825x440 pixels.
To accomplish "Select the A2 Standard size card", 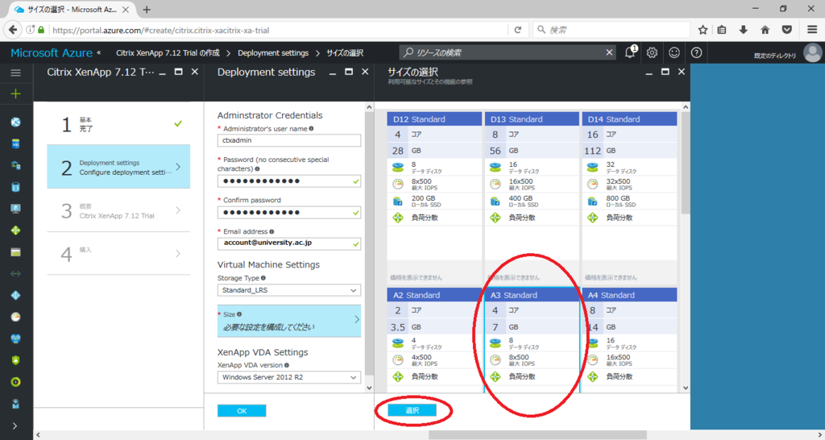I will pos(434,340).
